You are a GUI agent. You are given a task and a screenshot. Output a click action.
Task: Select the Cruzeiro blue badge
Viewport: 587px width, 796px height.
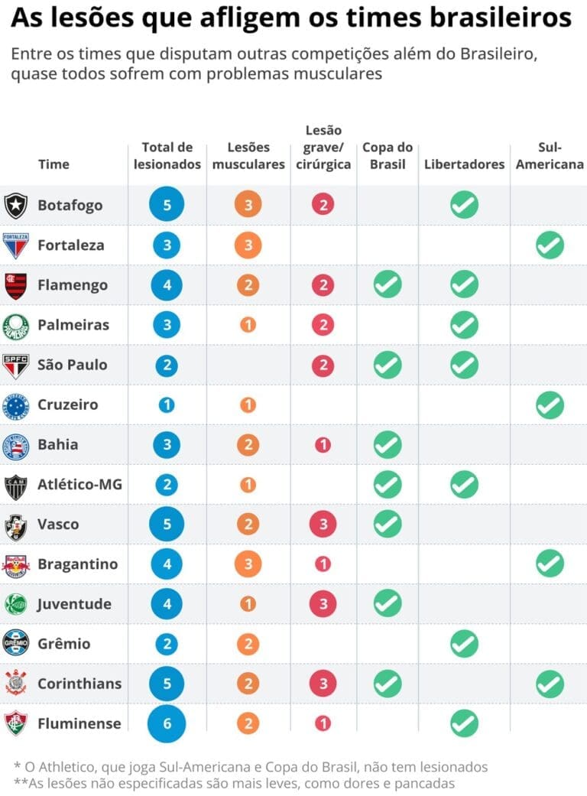click(15, 405)
